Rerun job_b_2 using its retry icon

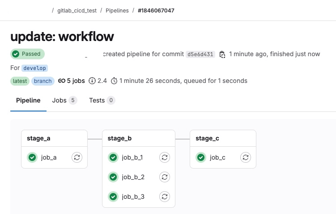point(165,177)
